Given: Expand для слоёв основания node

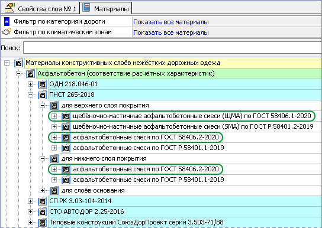Looking at the screenshot, I should [42, 191].
